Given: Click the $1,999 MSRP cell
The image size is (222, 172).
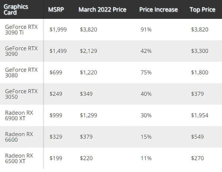Looking at the screenshot, I should click(58, 30).
